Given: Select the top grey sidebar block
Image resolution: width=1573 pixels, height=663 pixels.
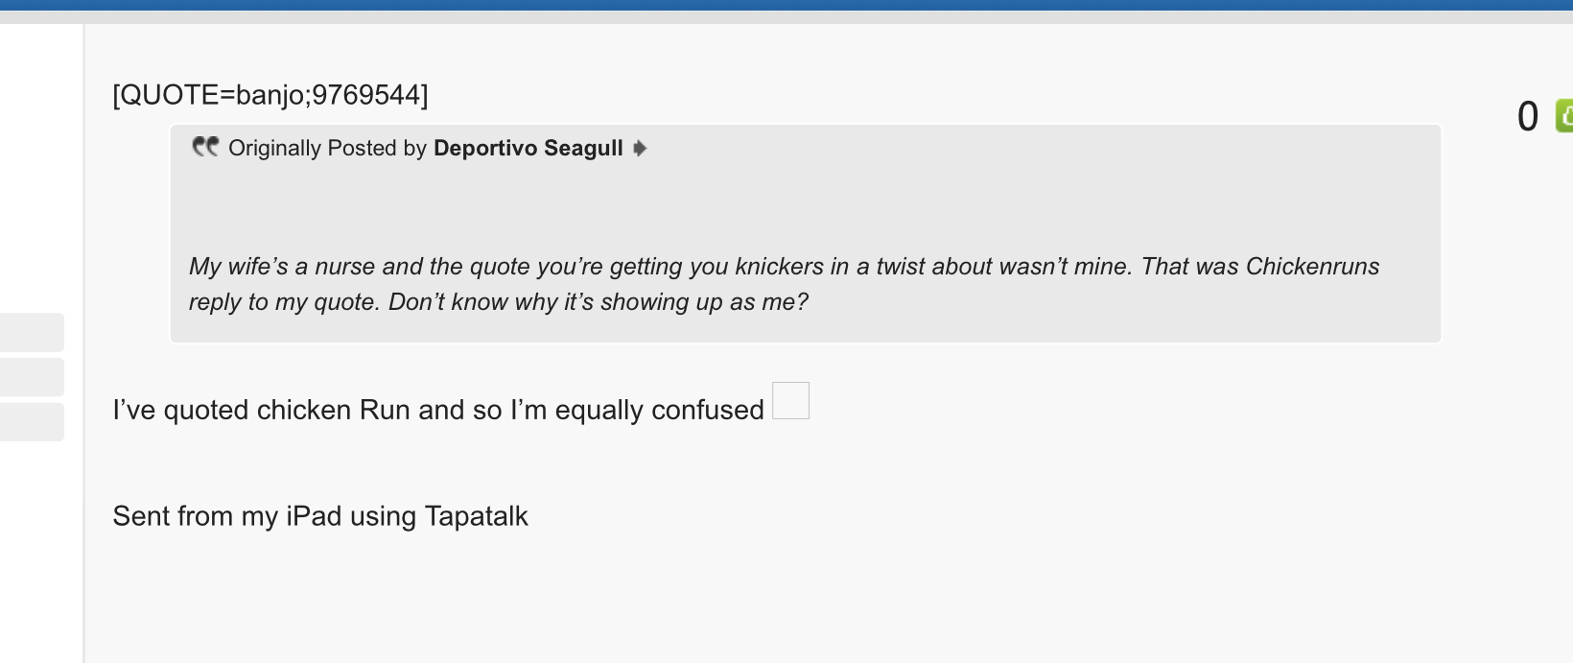Looking at the screenshot, I should 32,332.
